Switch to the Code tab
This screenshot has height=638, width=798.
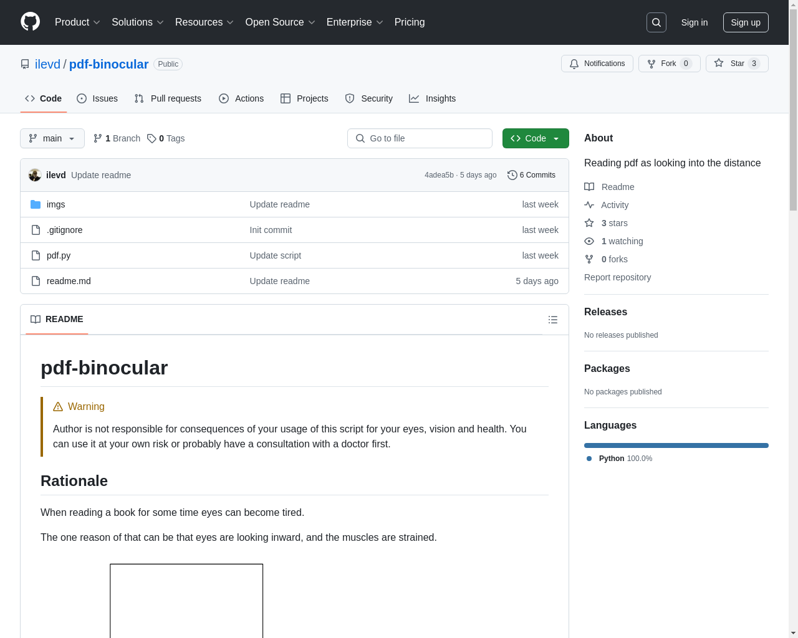[44, 98]
